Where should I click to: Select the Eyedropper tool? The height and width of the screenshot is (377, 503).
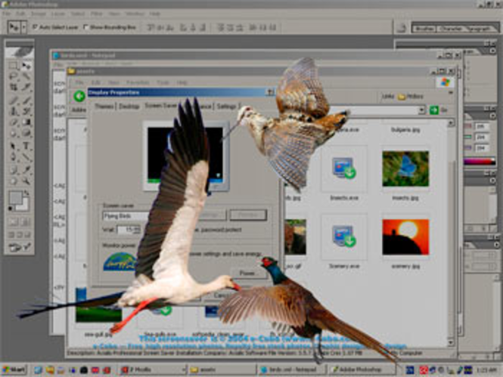[26, 170]
